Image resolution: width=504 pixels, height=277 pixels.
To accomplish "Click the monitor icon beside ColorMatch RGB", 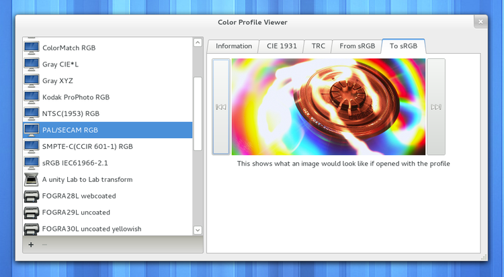I will click(x=32, y=48).
